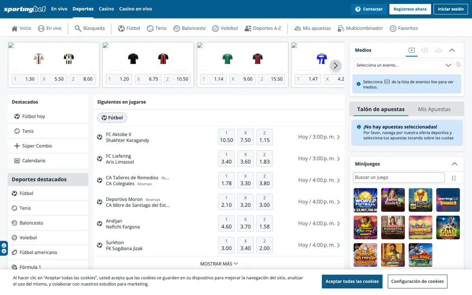Pick odds 3.40 for FC Liefering
The width and height of the screenshot is (472, 295).
click(x=227, y=159)
